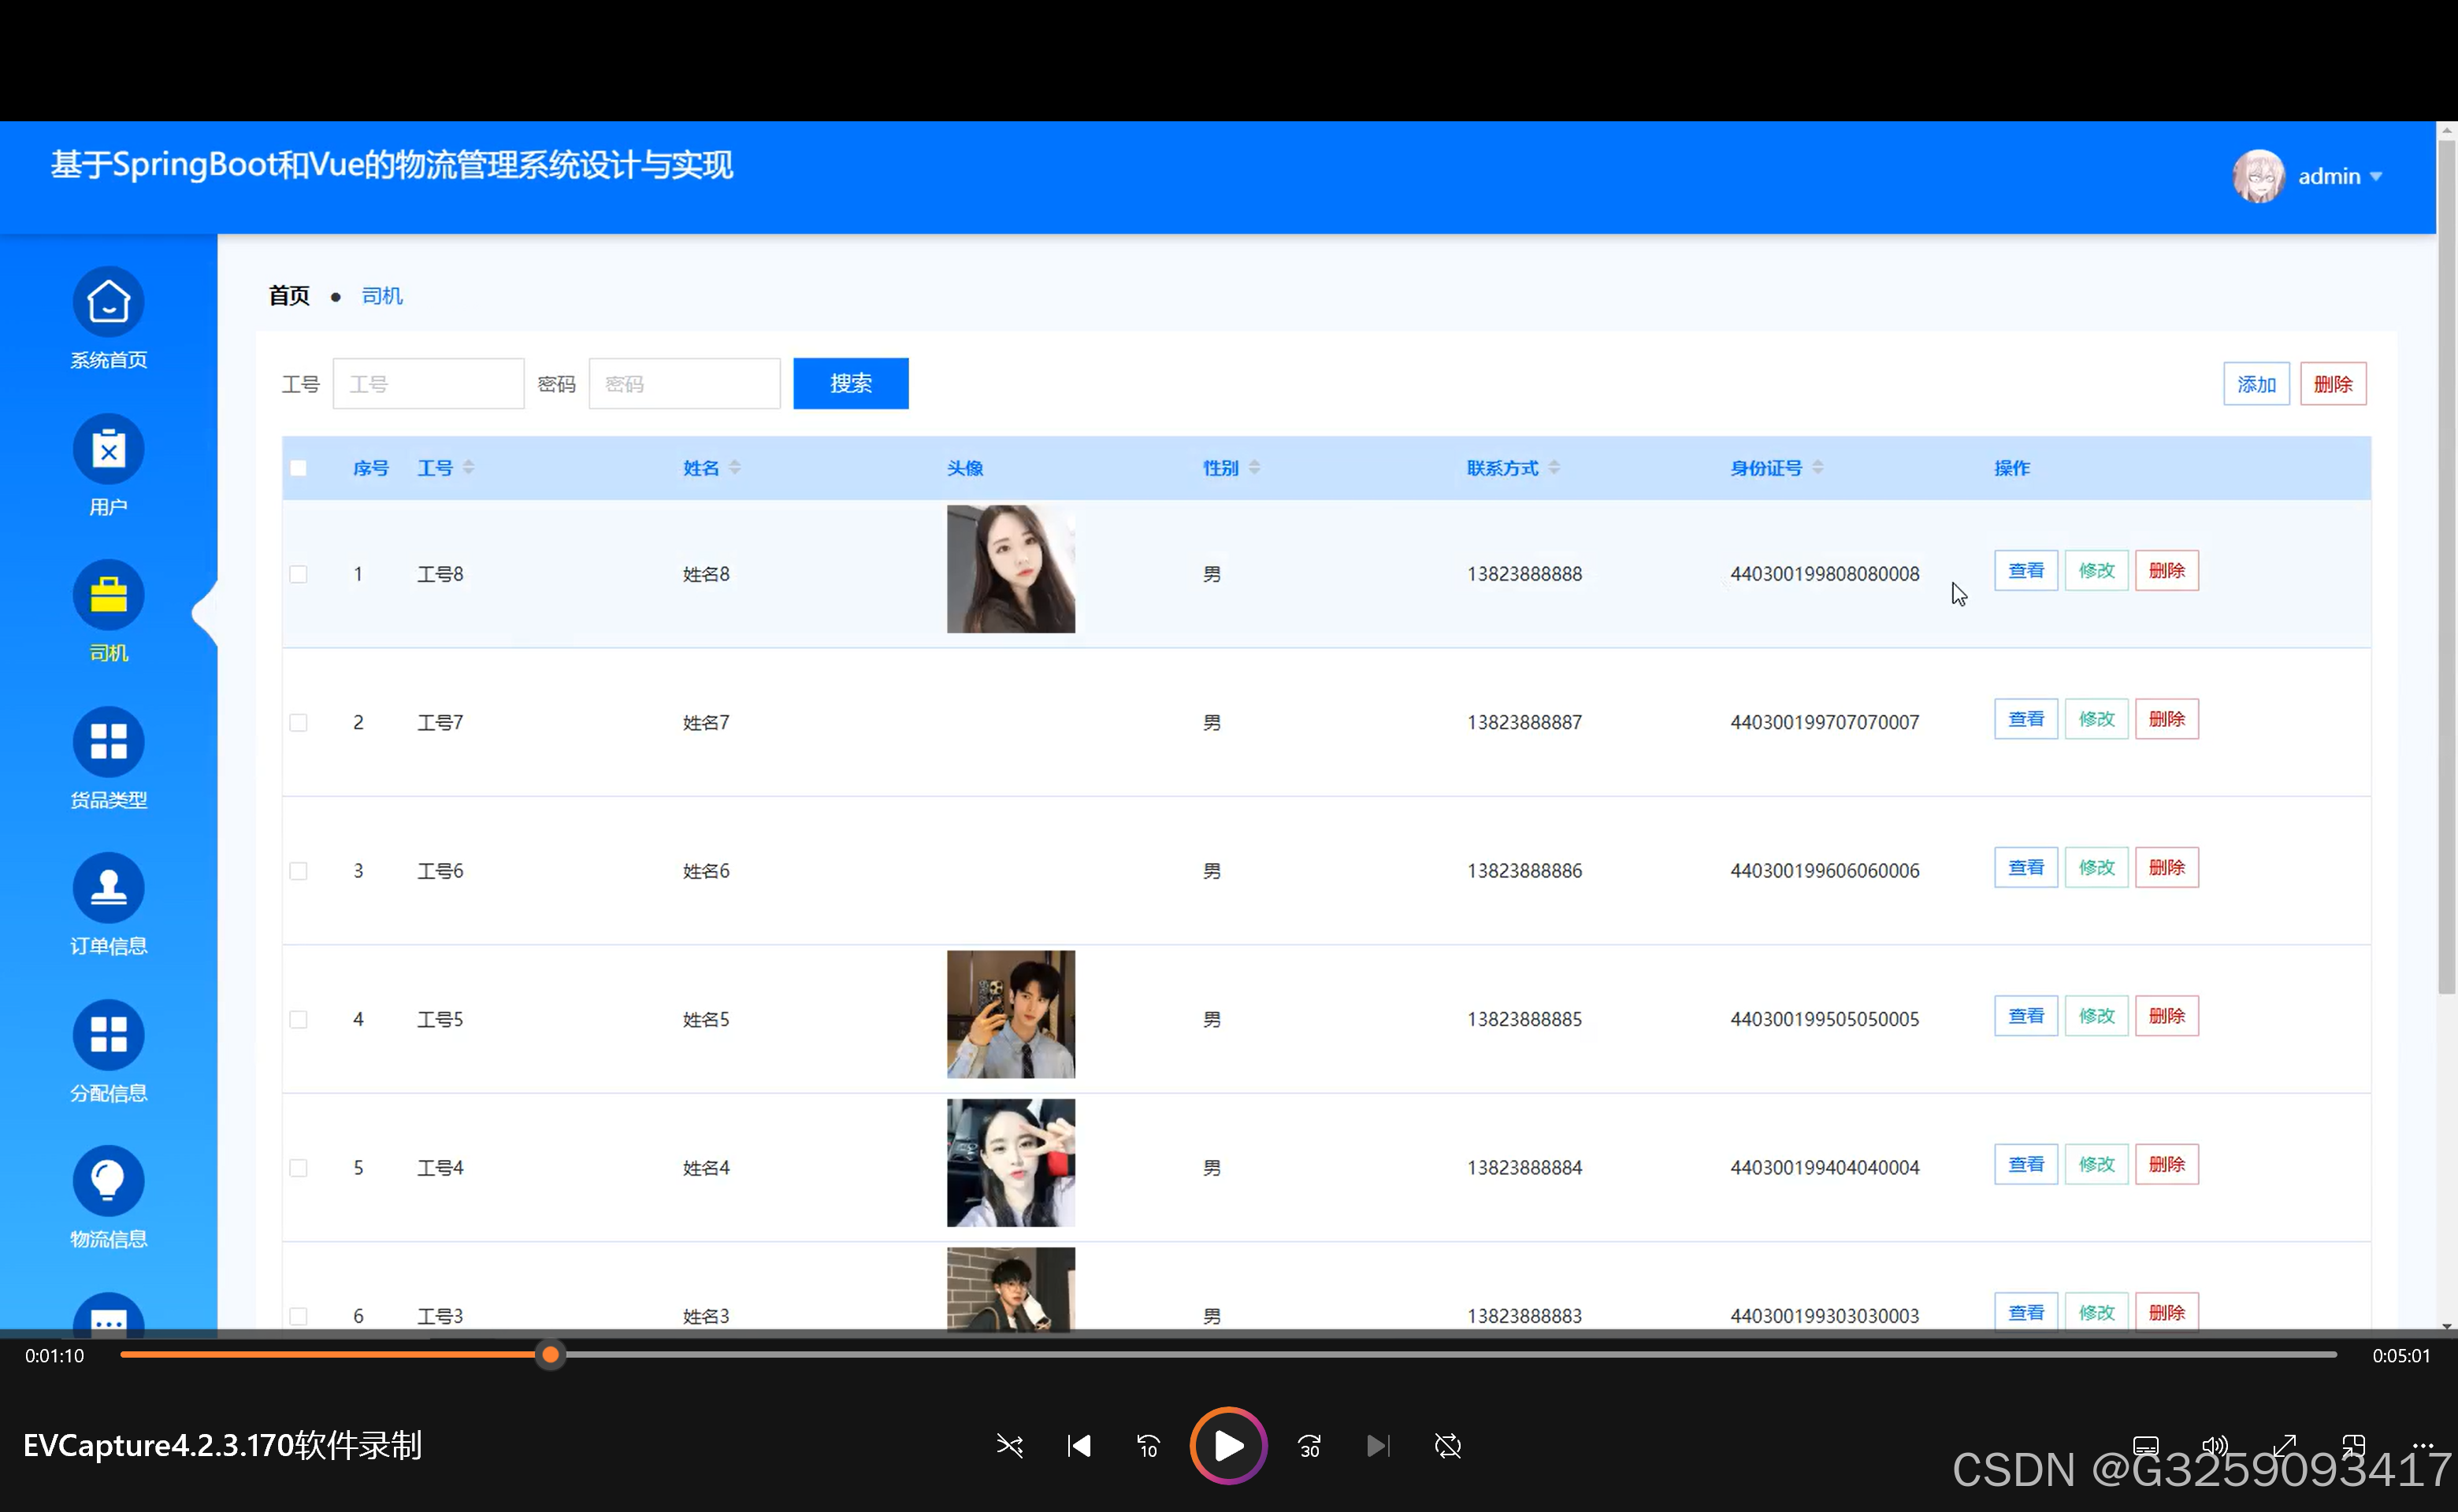The width and height of the screenshot is (2458, 1512).
Task: Sort table by 身份证号 column arrows
Action: (x=1818, y=468)
